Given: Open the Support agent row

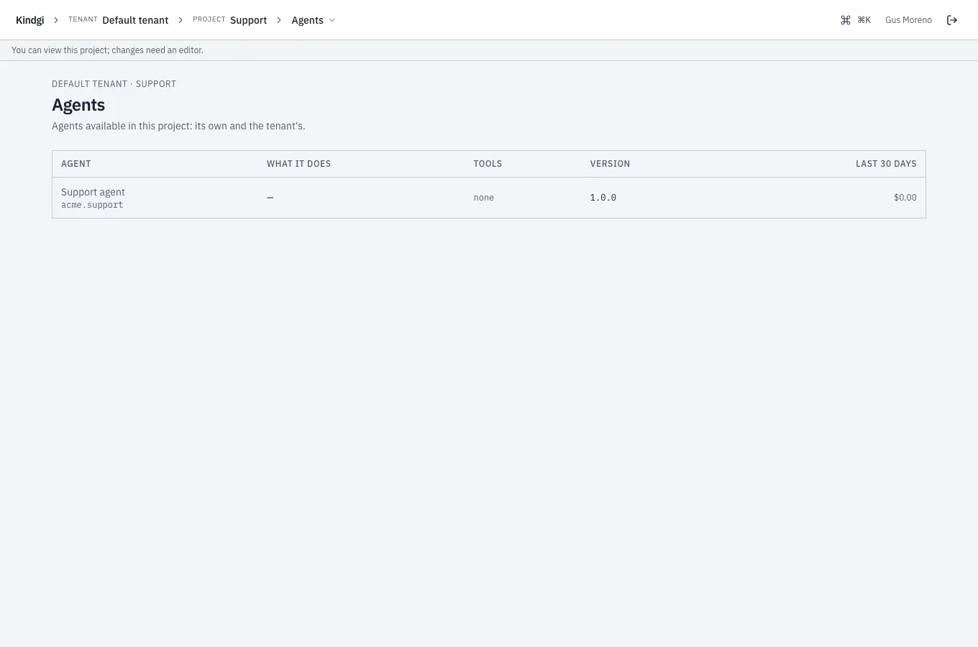Looking at the screenshot, I should click(489, 198).
